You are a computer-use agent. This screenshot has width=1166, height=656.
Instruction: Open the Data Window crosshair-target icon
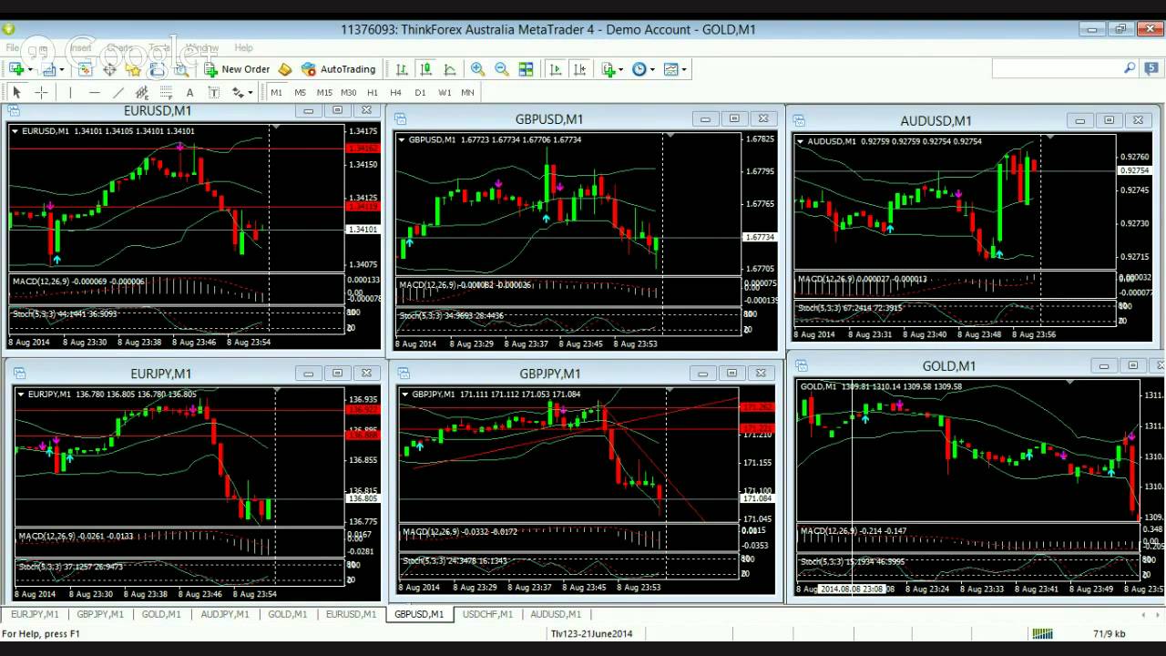pyautogui.click(x=109, y=69)
